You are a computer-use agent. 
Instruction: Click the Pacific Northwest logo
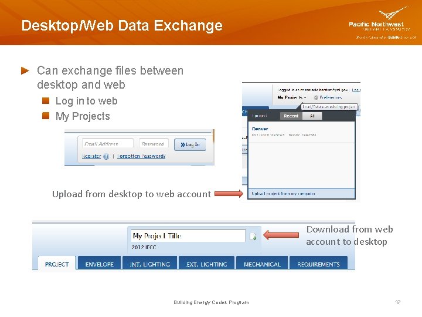tap(382, 23)
